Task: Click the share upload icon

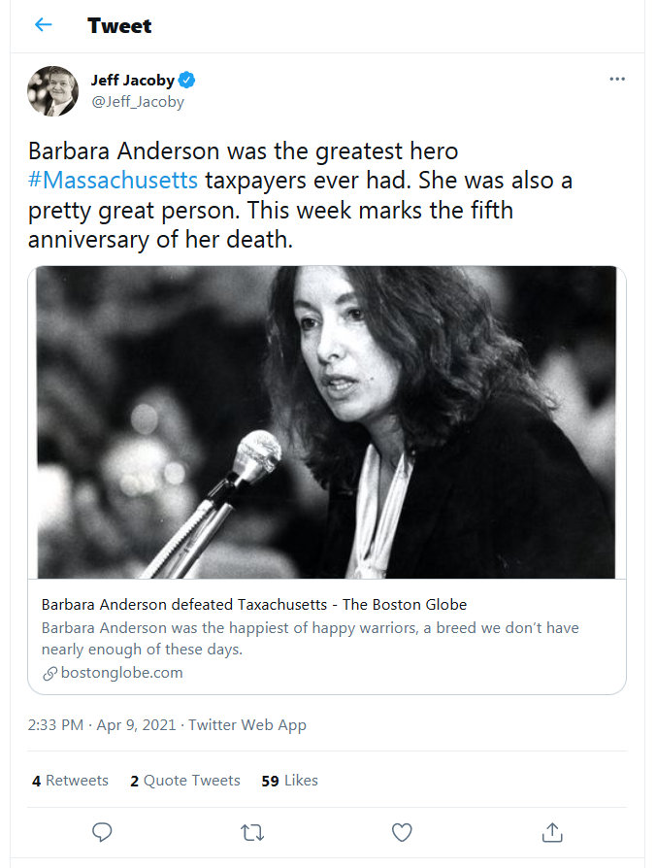Action: point(552,832)
